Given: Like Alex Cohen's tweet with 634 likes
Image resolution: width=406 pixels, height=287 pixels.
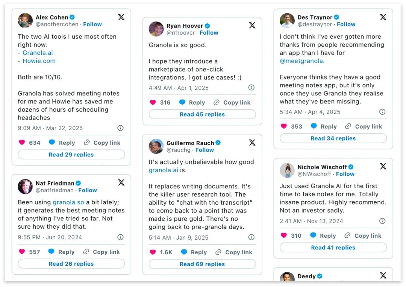Looking at the screenshot, I should pyautogui.click(x=22, y=143).
